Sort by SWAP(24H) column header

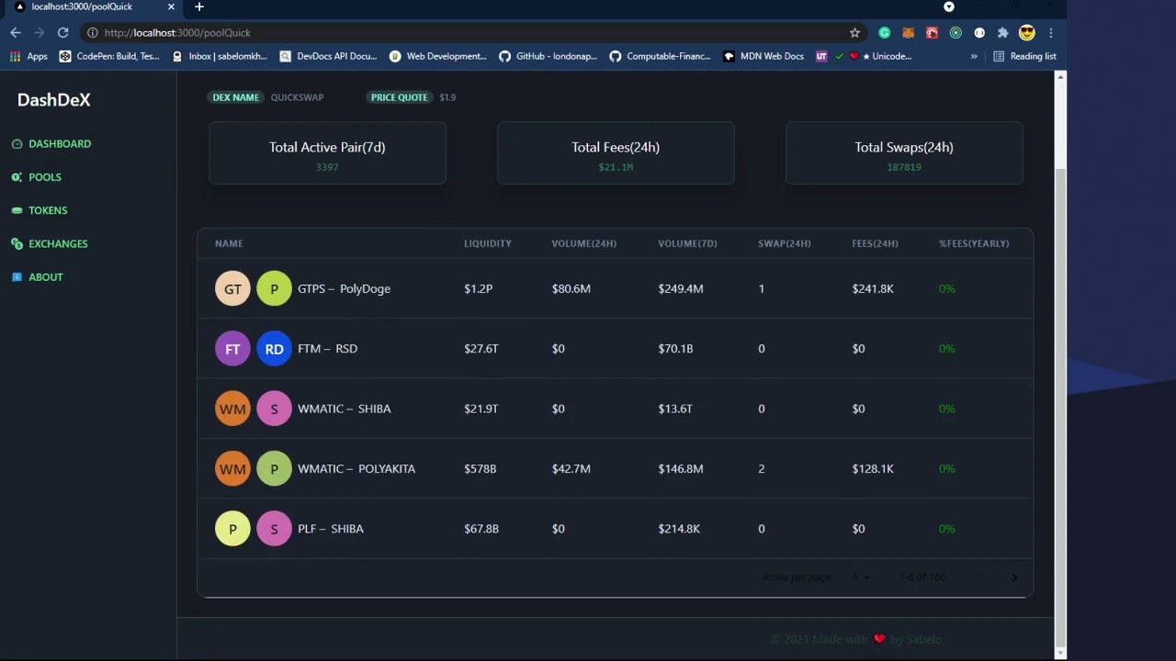(x=785, y=243)
